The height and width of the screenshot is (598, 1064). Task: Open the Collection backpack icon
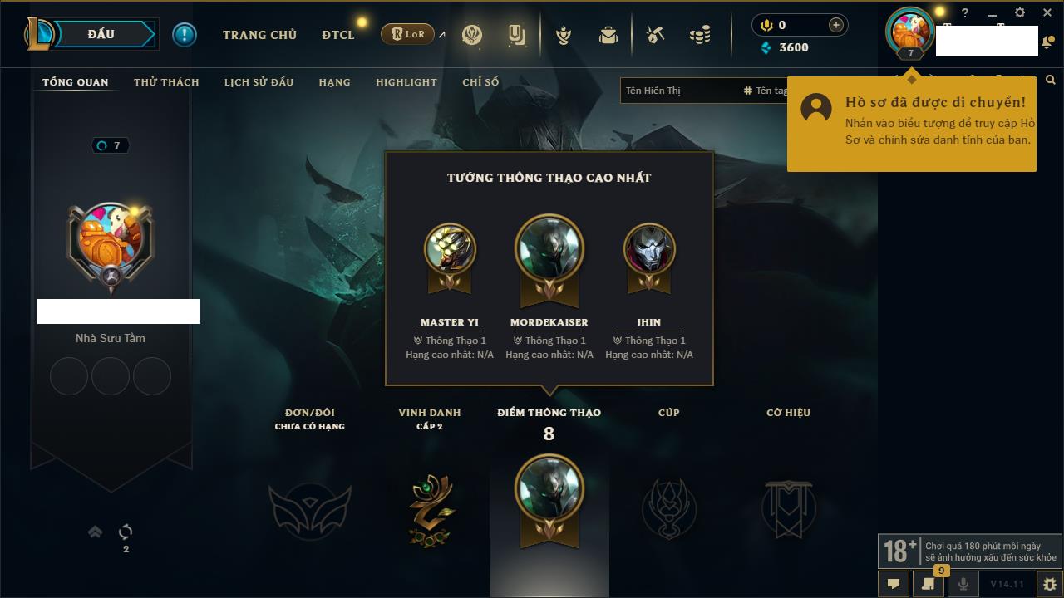coord(608,35)
